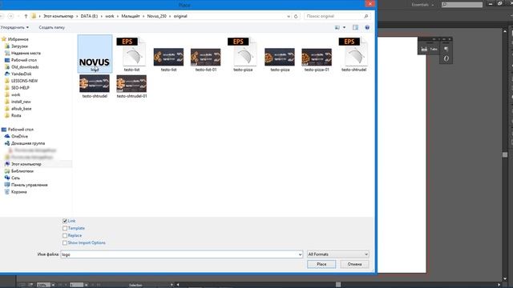Go back in folder history
The image size is (513, 288).
(2, 16)
